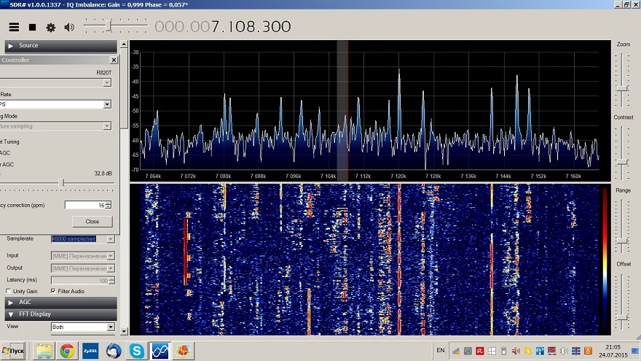
Task: Open settings via the gear icon
Action: point(50,27)
